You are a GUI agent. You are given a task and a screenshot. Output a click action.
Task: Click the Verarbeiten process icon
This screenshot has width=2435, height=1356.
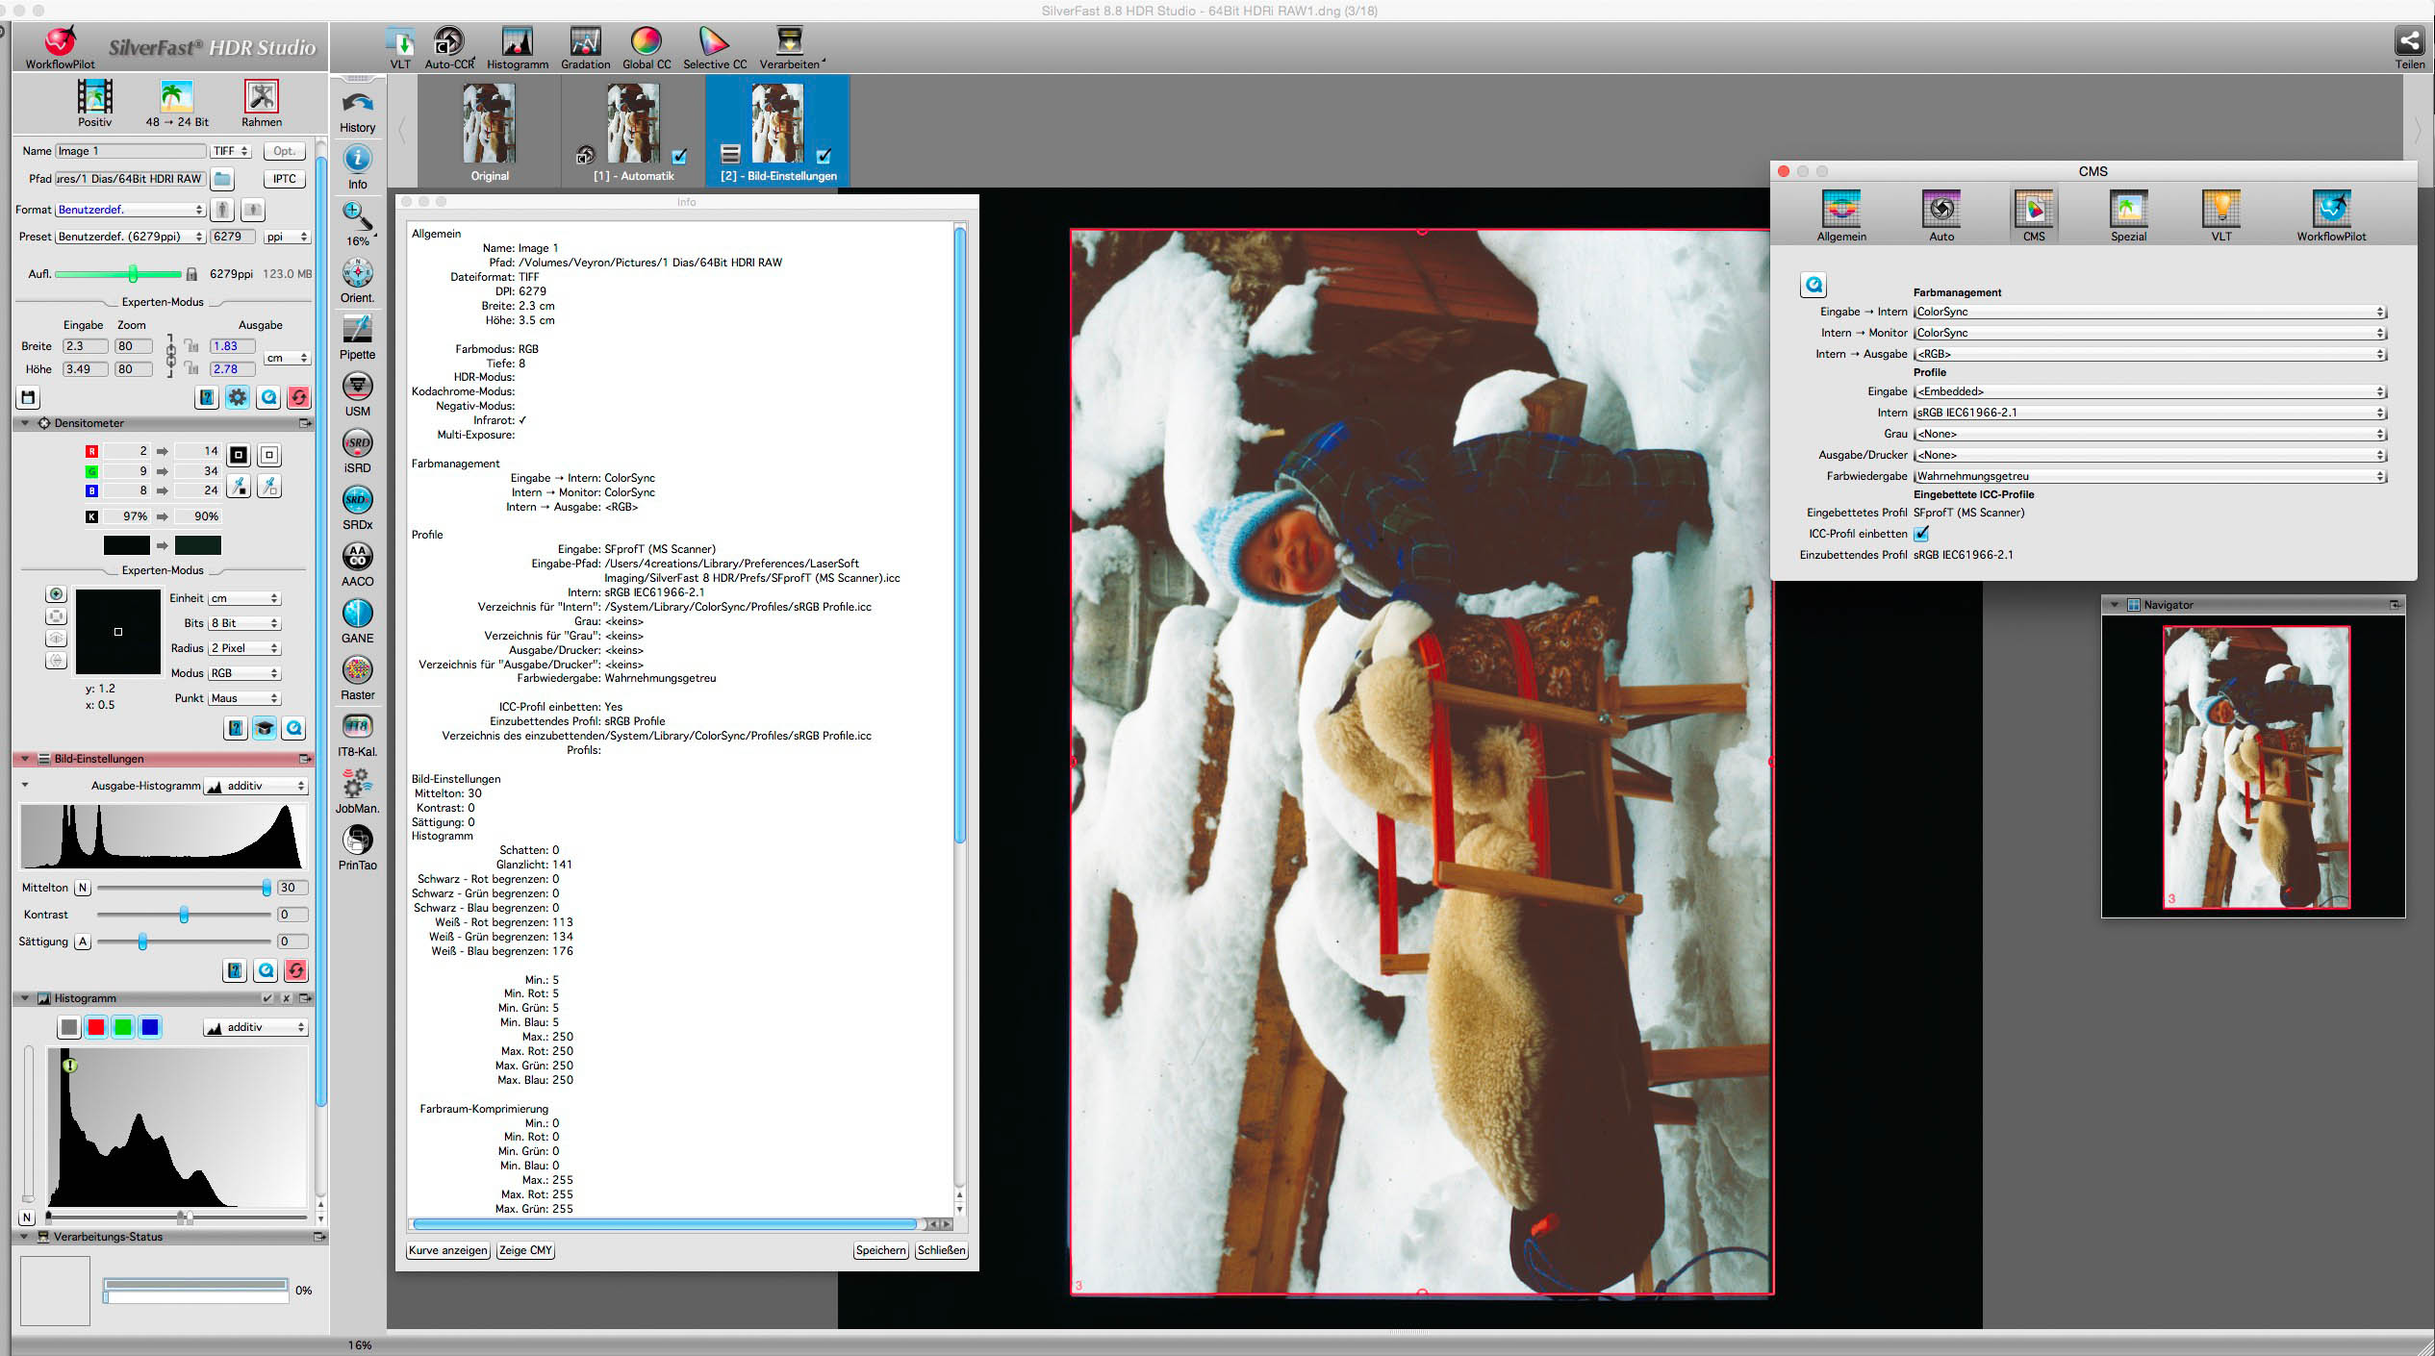789,41
